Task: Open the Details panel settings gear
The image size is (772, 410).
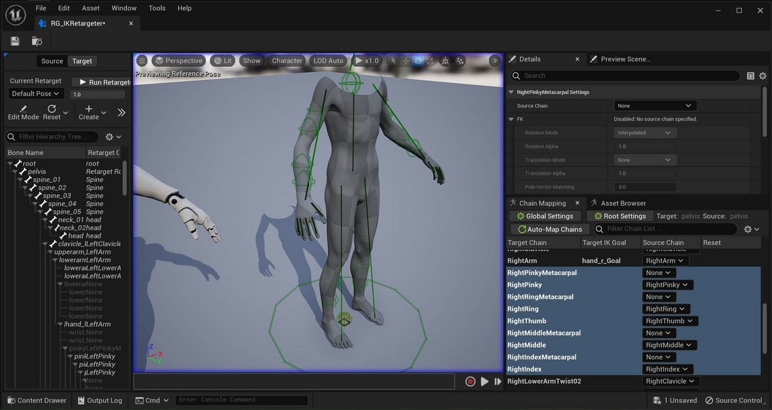Action: [764, 76]
